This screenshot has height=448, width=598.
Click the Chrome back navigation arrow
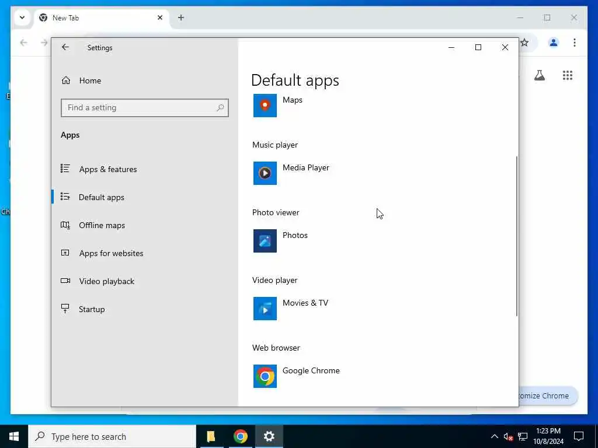tap(23, 43)
